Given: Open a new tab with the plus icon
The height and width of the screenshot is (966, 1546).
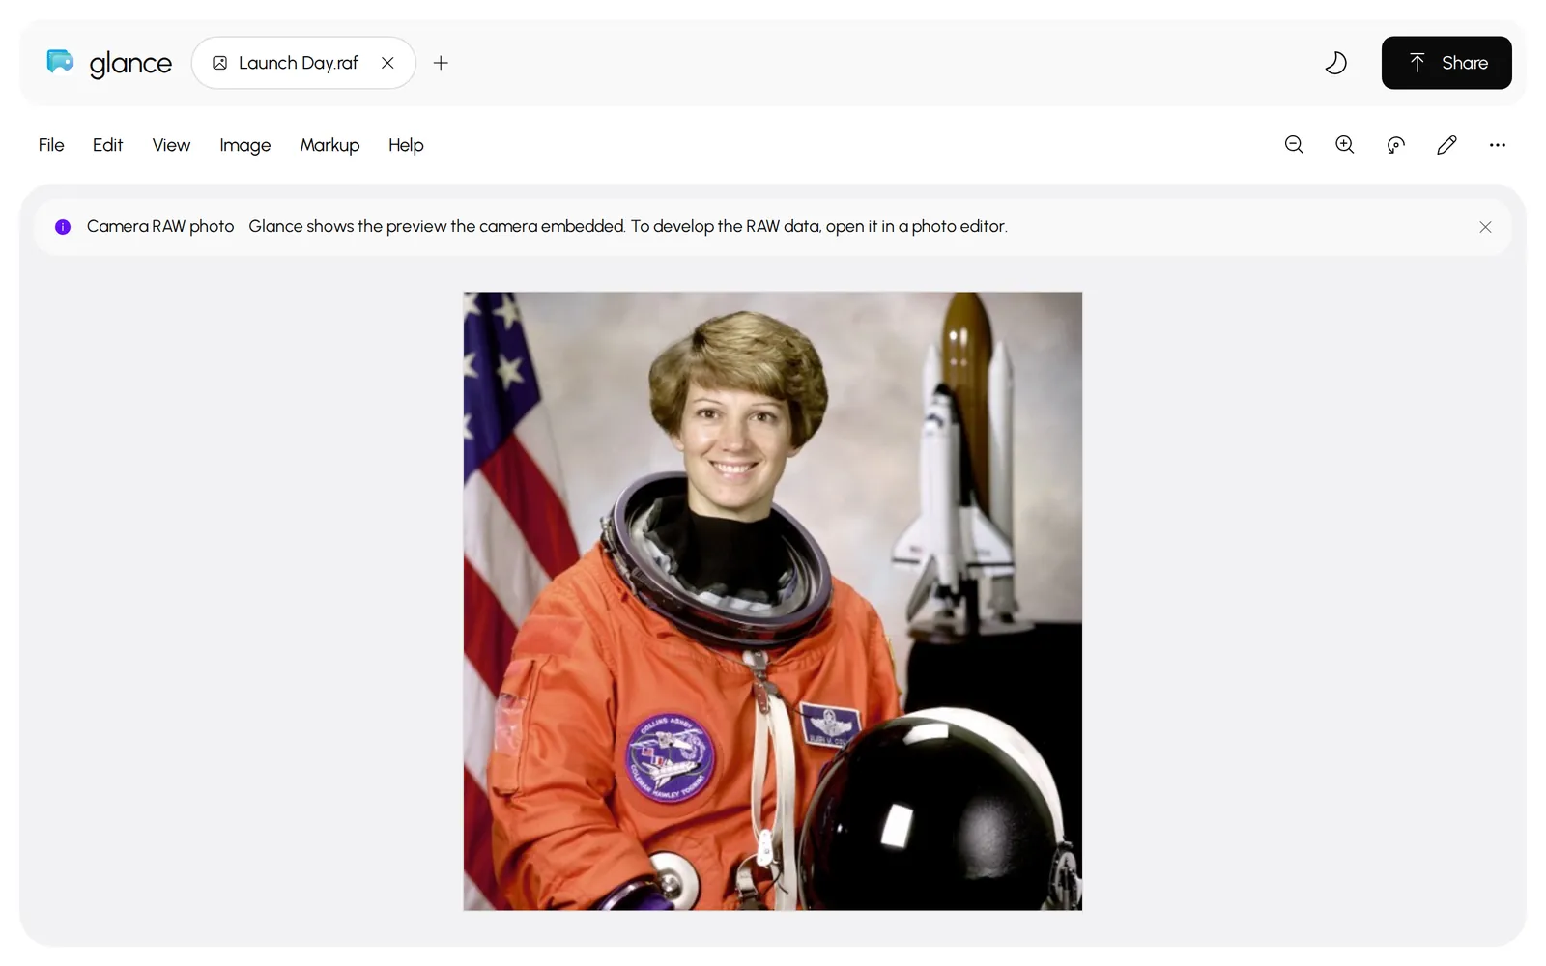Looking at the screenshot, I should (441, 63).
